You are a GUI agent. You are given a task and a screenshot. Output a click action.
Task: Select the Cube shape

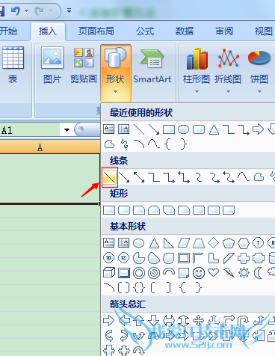click(x=109, y=273)
